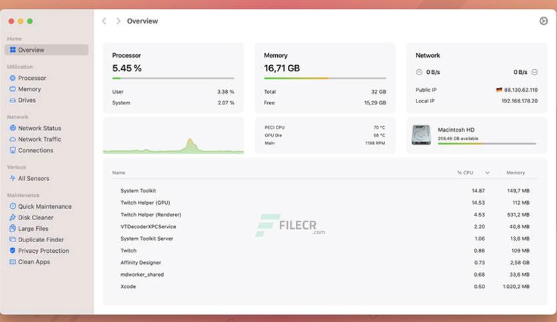Click the 16,71 GB memory value
Image resolution: width=557 pixels, height=322 pixels.
282,68
